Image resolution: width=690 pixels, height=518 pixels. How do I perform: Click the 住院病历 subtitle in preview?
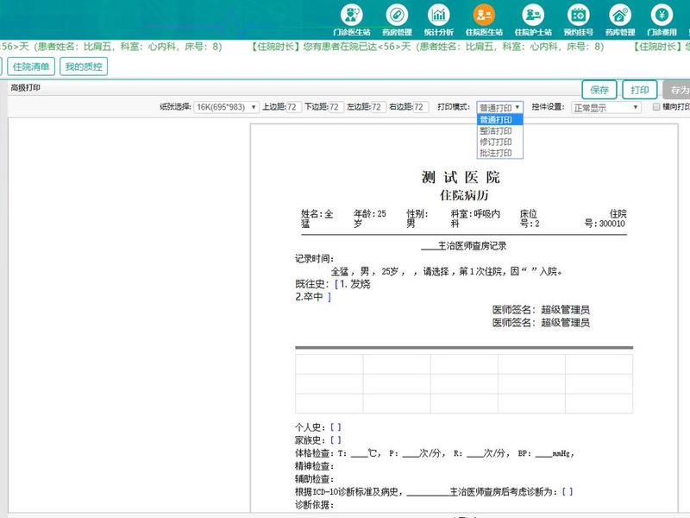click(x=464, y=195)
